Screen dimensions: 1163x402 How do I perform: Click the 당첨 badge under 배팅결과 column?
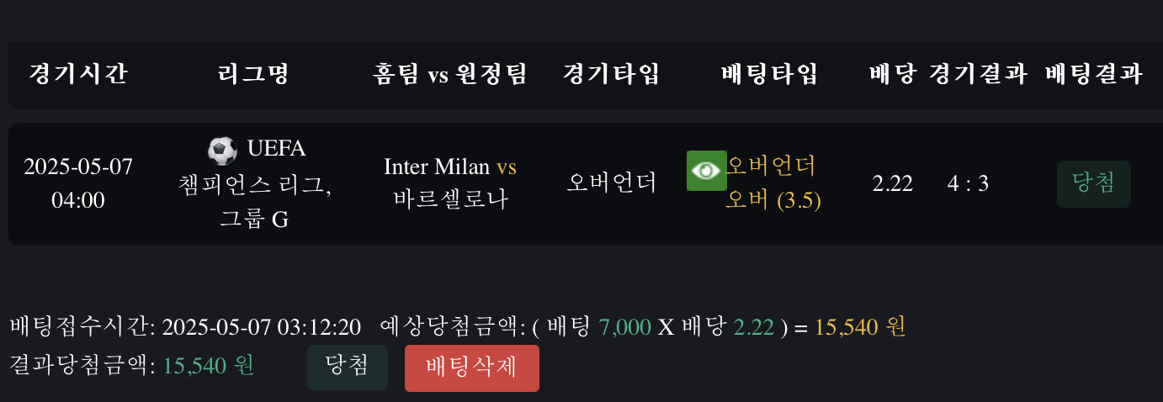(x=1093, y=183)
